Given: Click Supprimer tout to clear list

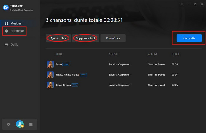Looking at the screenshot, I should pos(85,38).
